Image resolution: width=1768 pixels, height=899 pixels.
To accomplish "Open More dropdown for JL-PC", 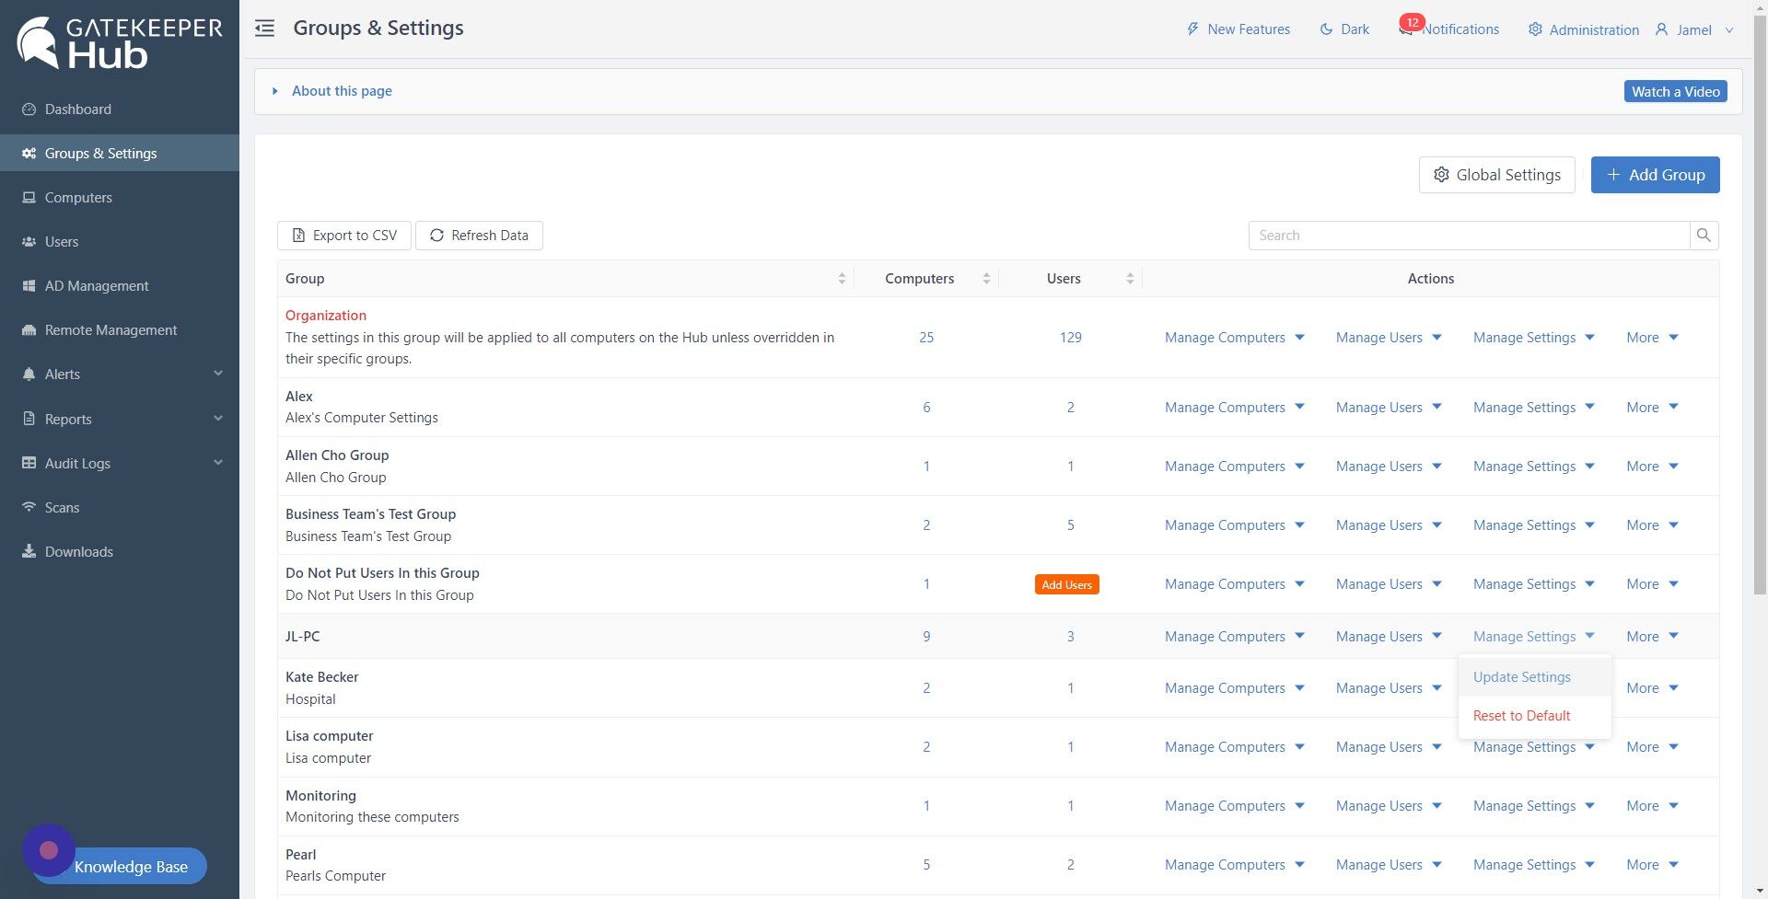I will pos(1653,637).
